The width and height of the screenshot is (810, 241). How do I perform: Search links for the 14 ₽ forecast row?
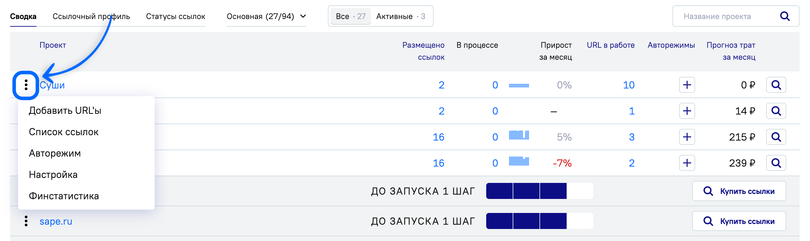pos(776,111)
